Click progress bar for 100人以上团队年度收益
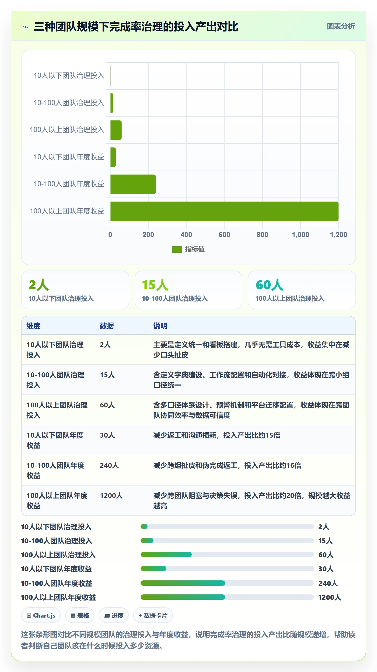377x672 pixels. click(227, 597)
